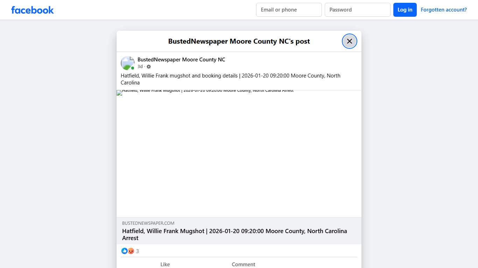Image resolution: width=478 pixels, height=268 pixels.
Task: Click the green active status dot on avatar
Action: click(133, 68)
